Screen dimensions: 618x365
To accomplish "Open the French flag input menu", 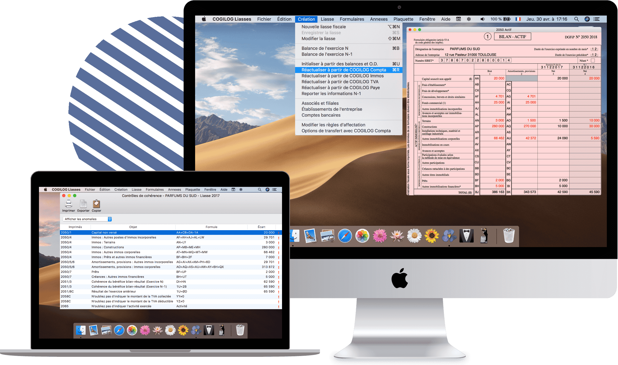I will click(x=518, y=19).
